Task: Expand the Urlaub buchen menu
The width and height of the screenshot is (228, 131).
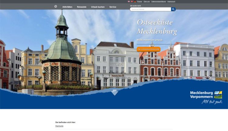Action: click(98, 7)
